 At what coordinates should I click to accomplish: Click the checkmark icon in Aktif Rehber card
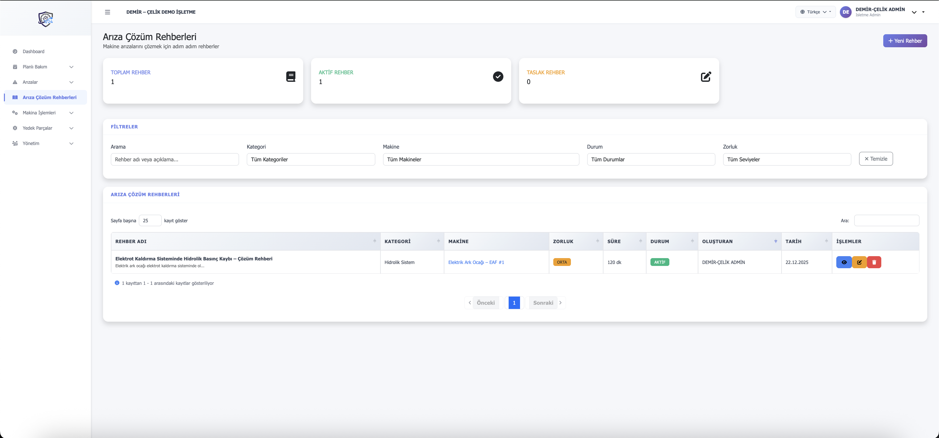click(498, 77)
